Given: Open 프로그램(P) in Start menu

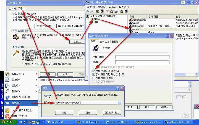Looking at the screenshot, I should (x=21, y=74).
